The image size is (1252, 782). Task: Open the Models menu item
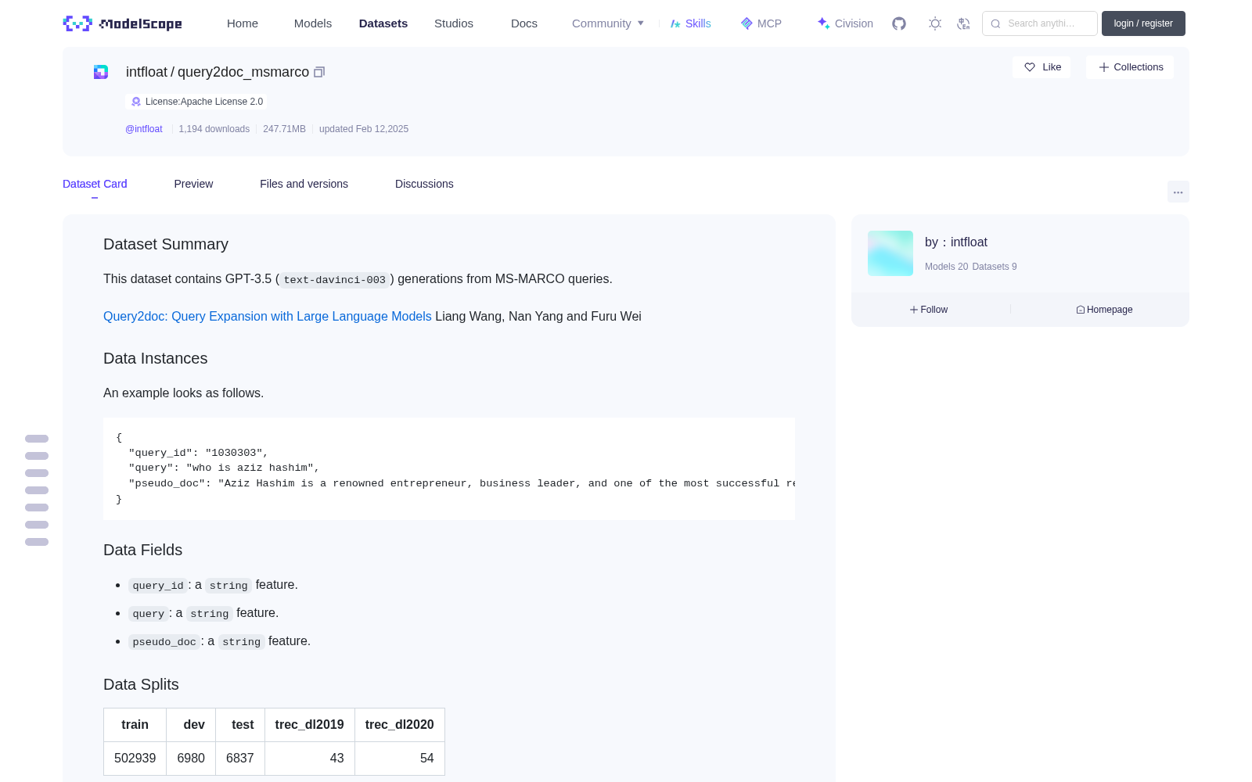[313, 23]
